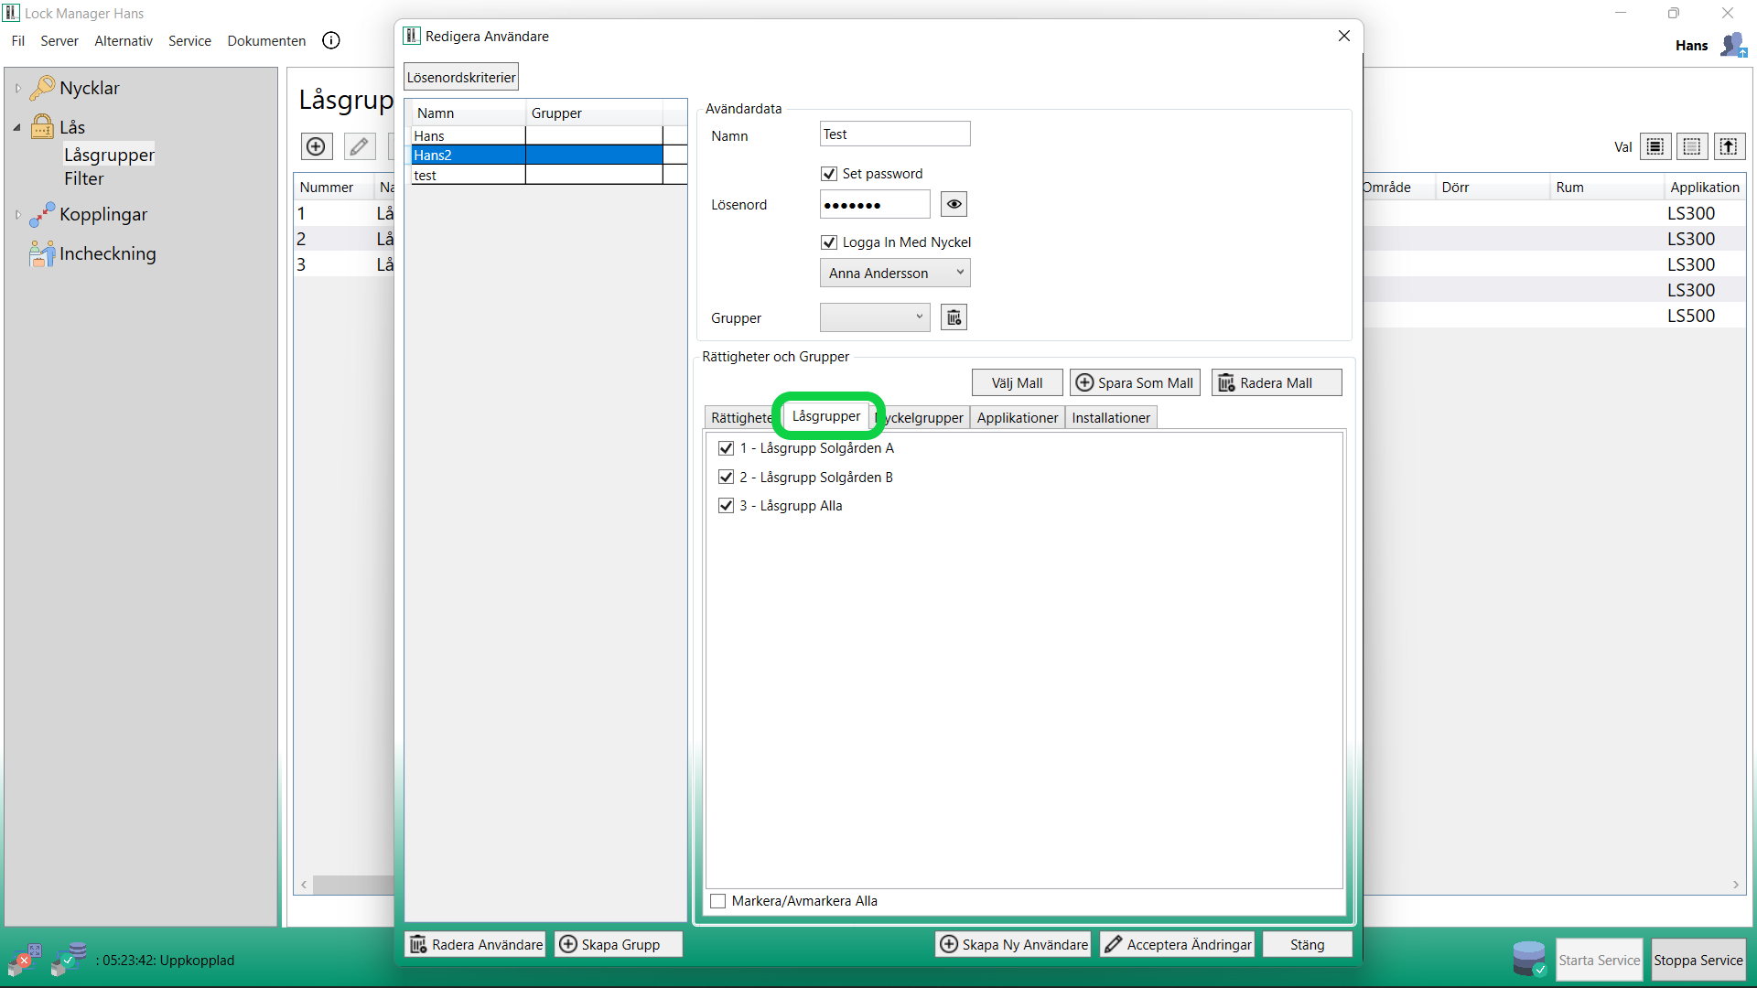Screen dimensions: 1757x988
Task: Click the select-all list icon beside Val
Action: 1655,146
